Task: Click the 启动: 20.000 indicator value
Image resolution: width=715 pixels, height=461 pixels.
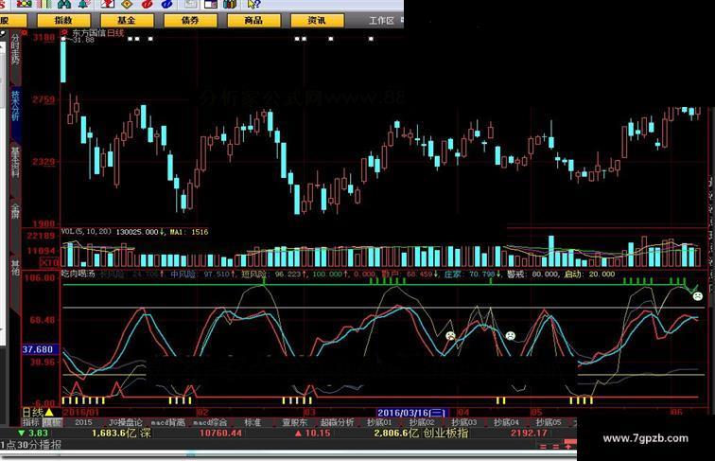Action: pyautogui.click(x=589, y=275)
